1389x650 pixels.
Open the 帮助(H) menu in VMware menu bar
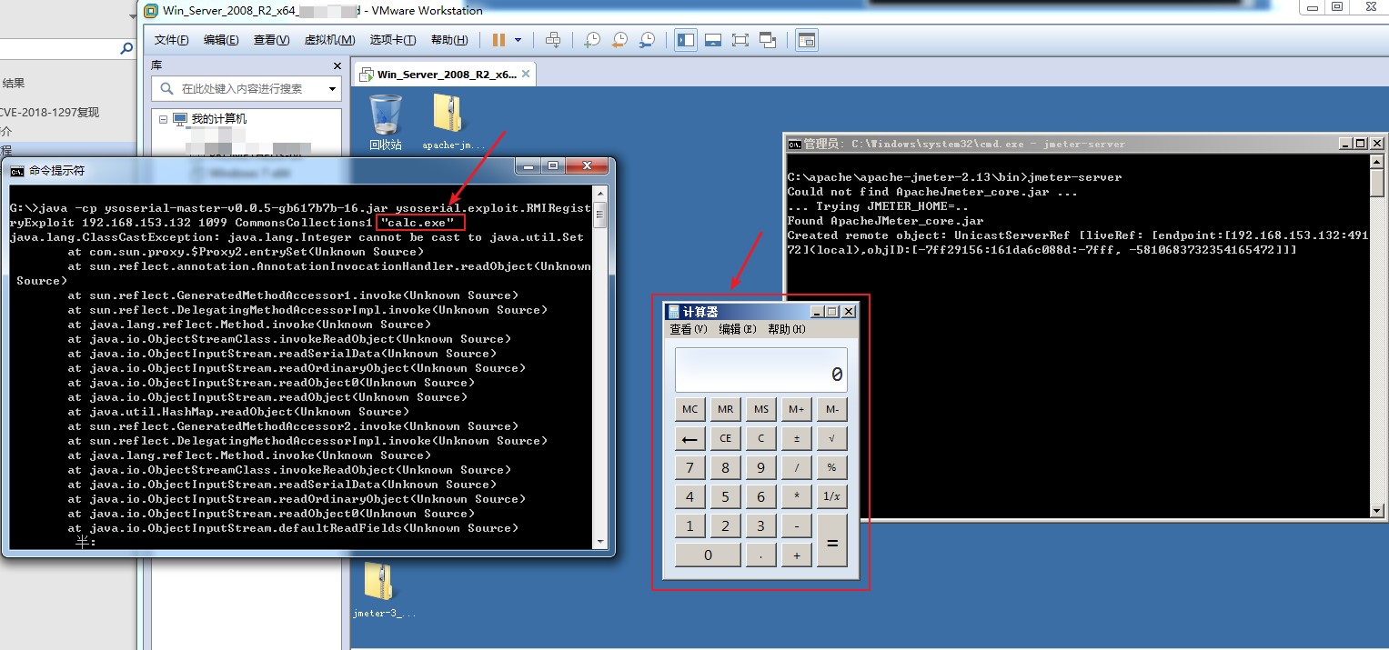coord(449,40)
